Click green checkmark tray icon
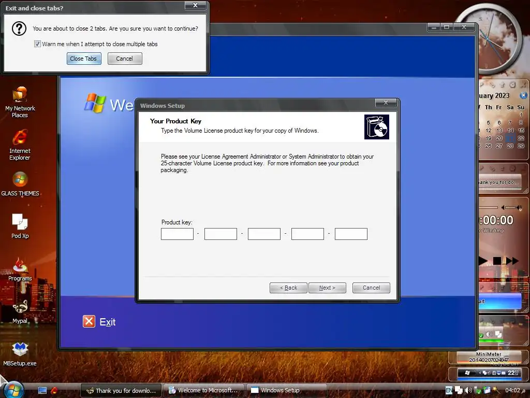 coord(478,391)
